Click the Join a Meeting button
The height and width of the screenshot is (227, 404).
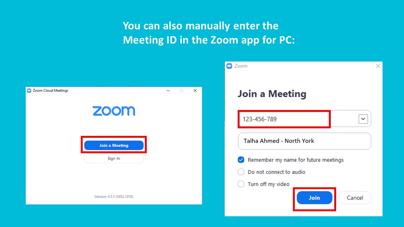click(114, 145)
